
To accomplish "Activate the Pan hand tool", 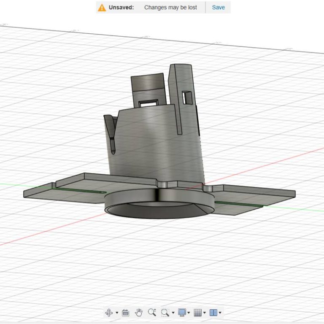I will 138,313.
